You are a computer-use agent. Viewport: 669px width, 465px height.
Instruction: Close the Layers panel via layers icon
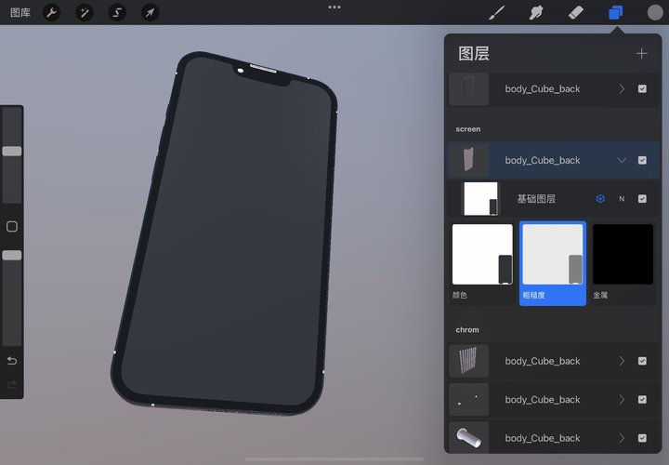click(615, 12)
